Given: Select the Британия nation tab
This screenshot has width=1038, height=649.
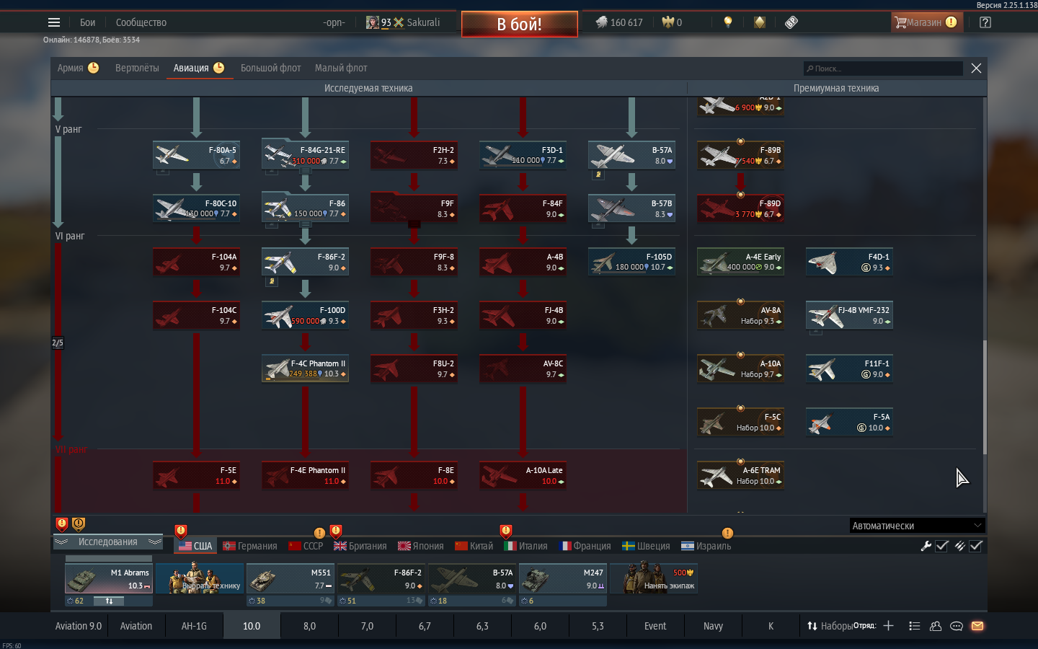Looking at the screenshot, I should pyautogui.click(x=360, y=546).
